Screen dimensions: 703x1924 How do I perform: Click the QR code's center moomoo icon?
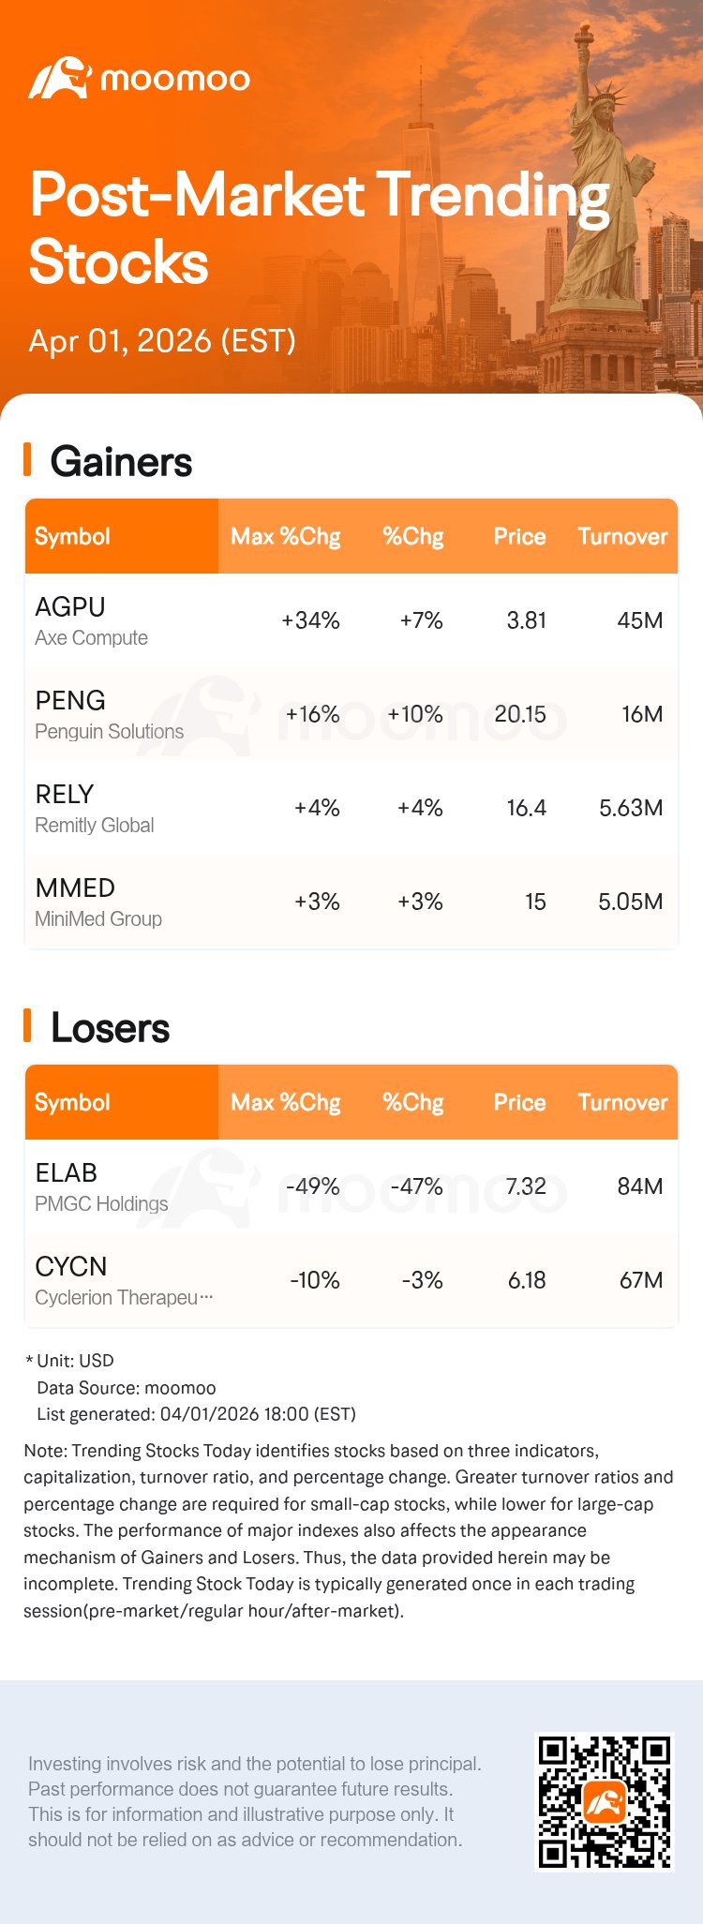[x=605, y=1802]
